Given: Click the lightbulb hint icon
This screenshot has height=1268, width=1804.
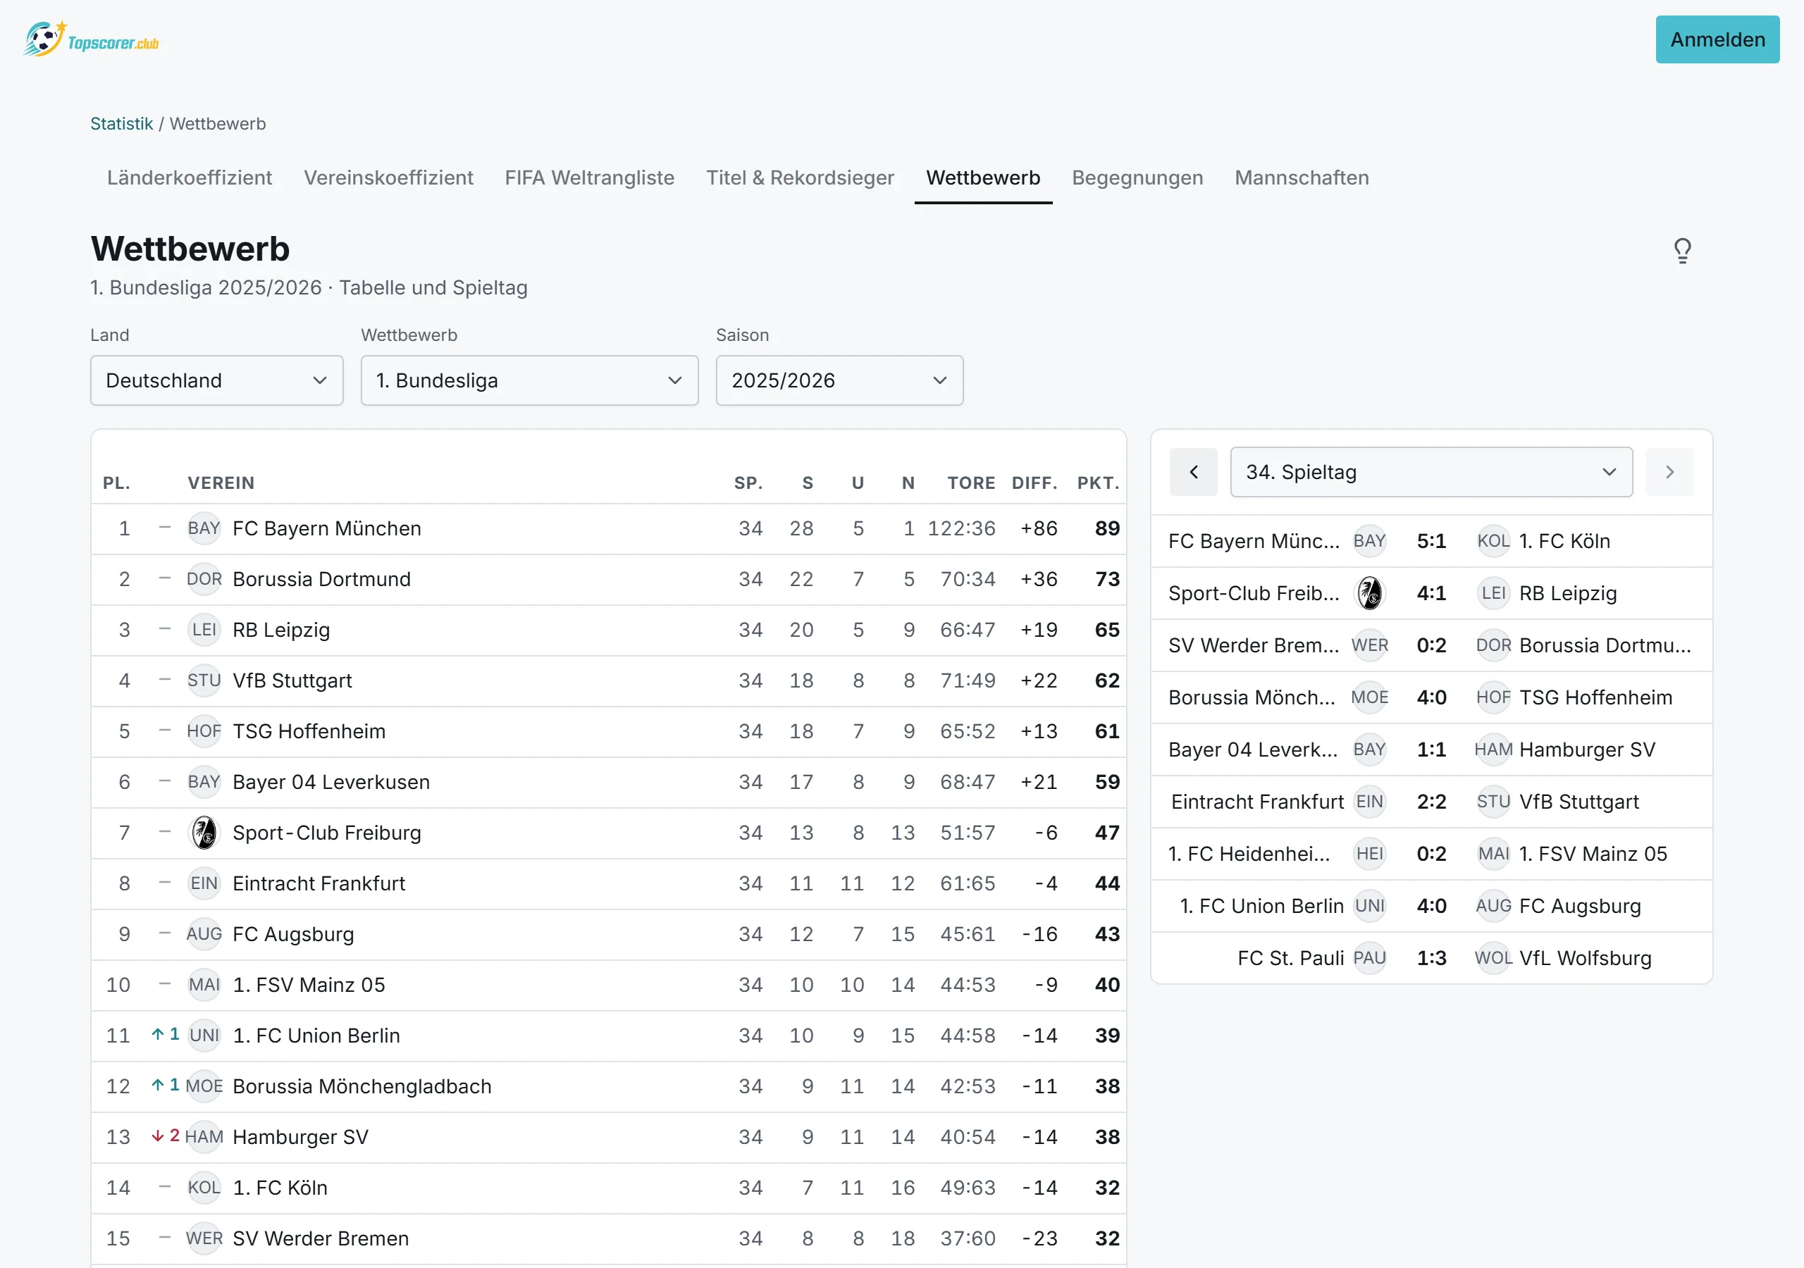Looking at the screenshot, I should (1682, 251).
